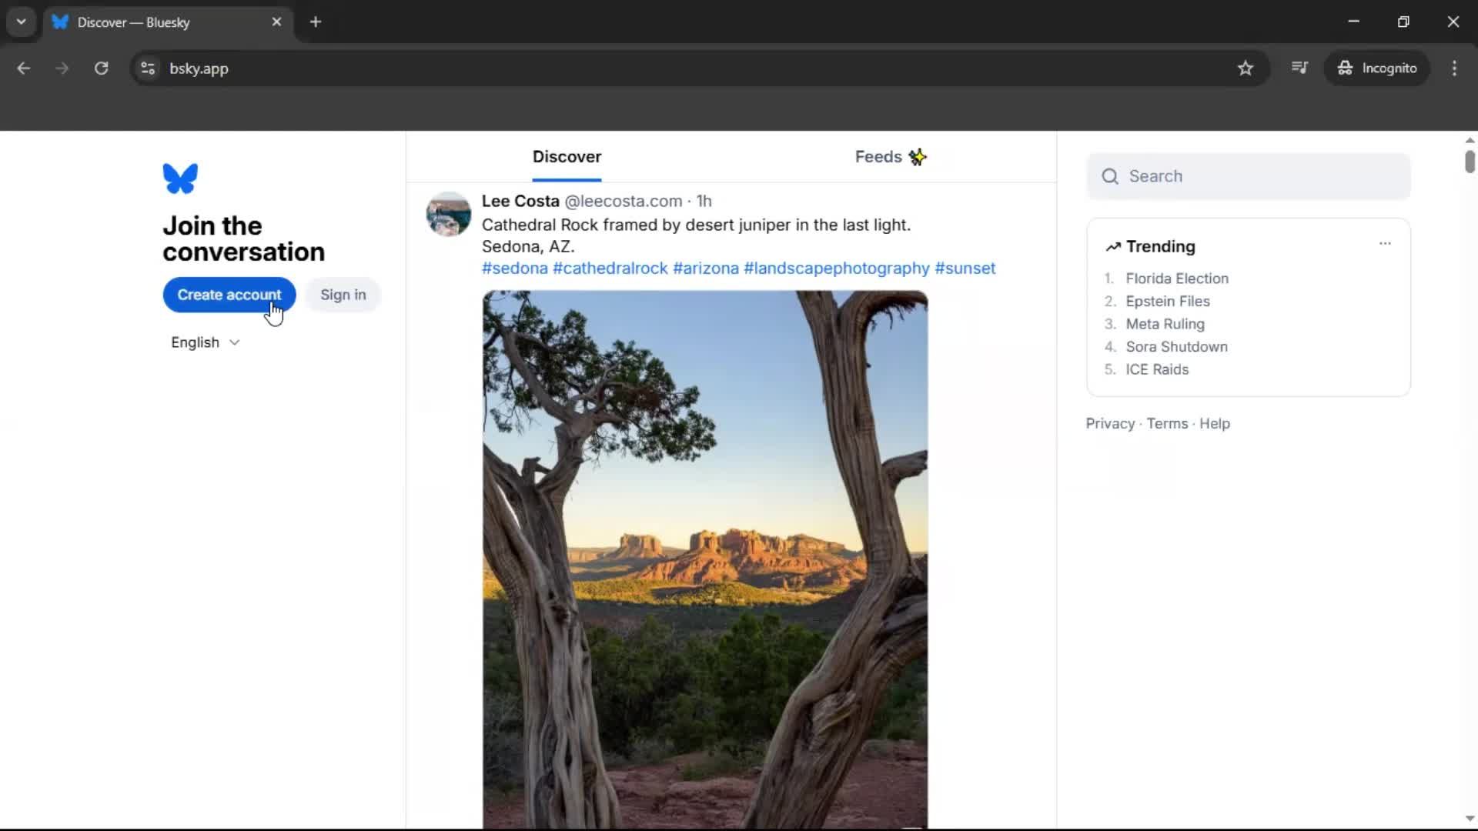Bookmark this page with the star icon
The height and width of the screenshot is (831, 1478).
pyautogui.click(x=1246, y=68)
